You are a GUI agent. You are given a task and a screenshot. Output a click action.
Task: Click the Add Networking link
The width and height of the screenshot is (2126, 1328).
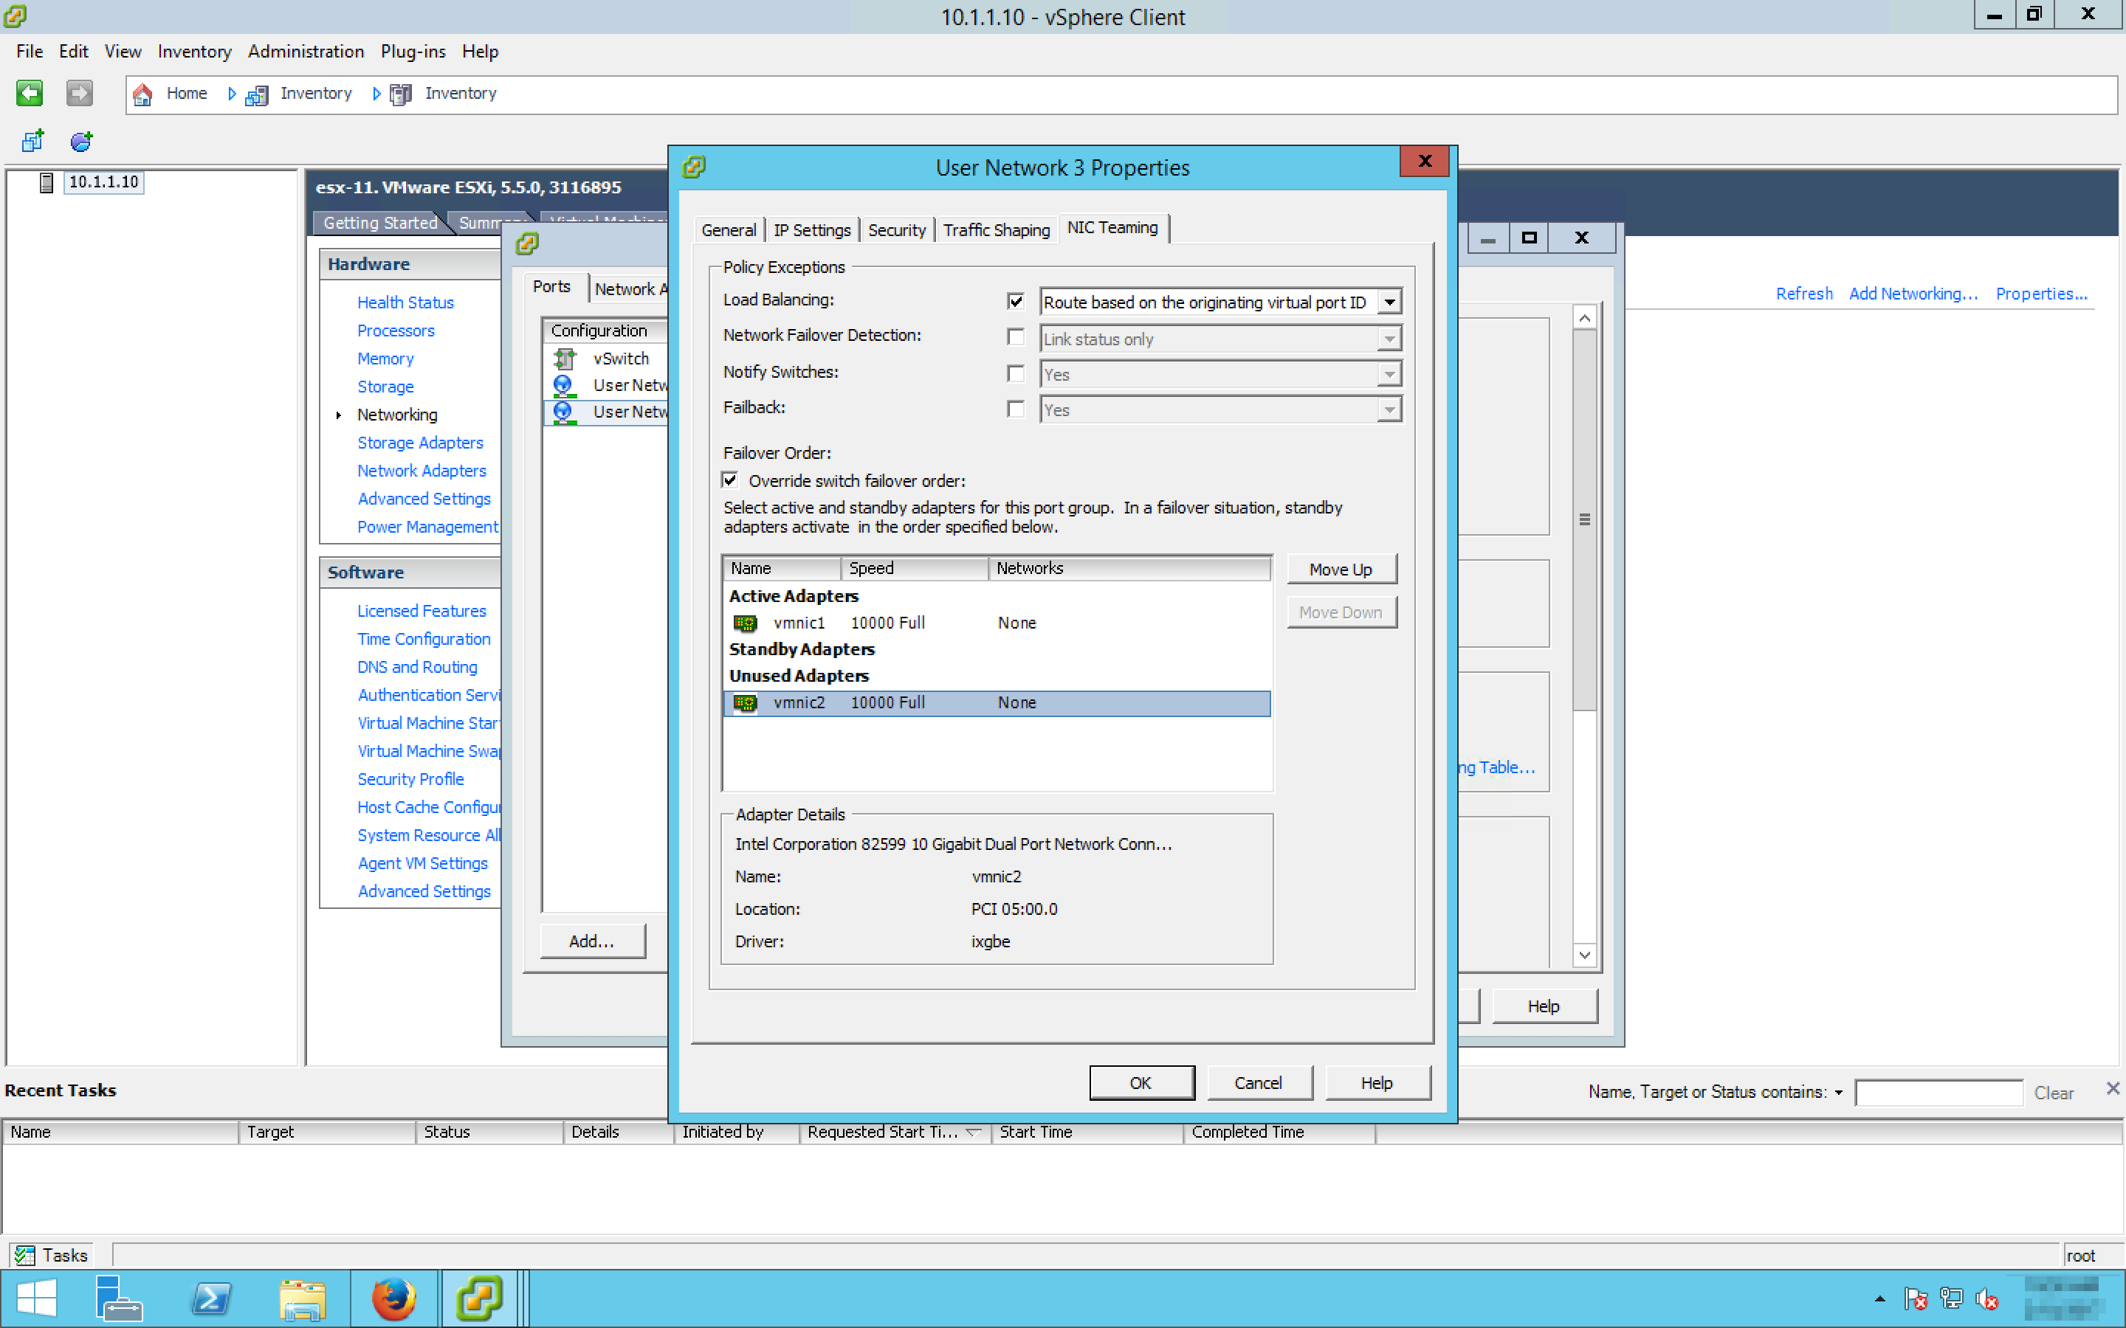tap(1913, 294)
